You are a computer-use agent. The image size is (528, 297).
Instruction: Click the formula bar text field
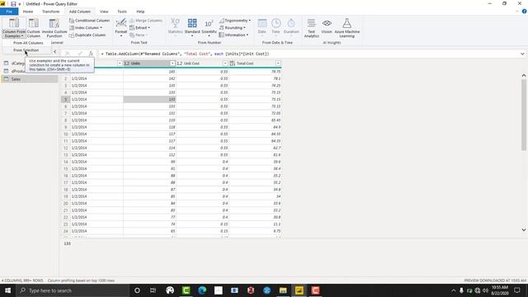(x=308, y=54)
